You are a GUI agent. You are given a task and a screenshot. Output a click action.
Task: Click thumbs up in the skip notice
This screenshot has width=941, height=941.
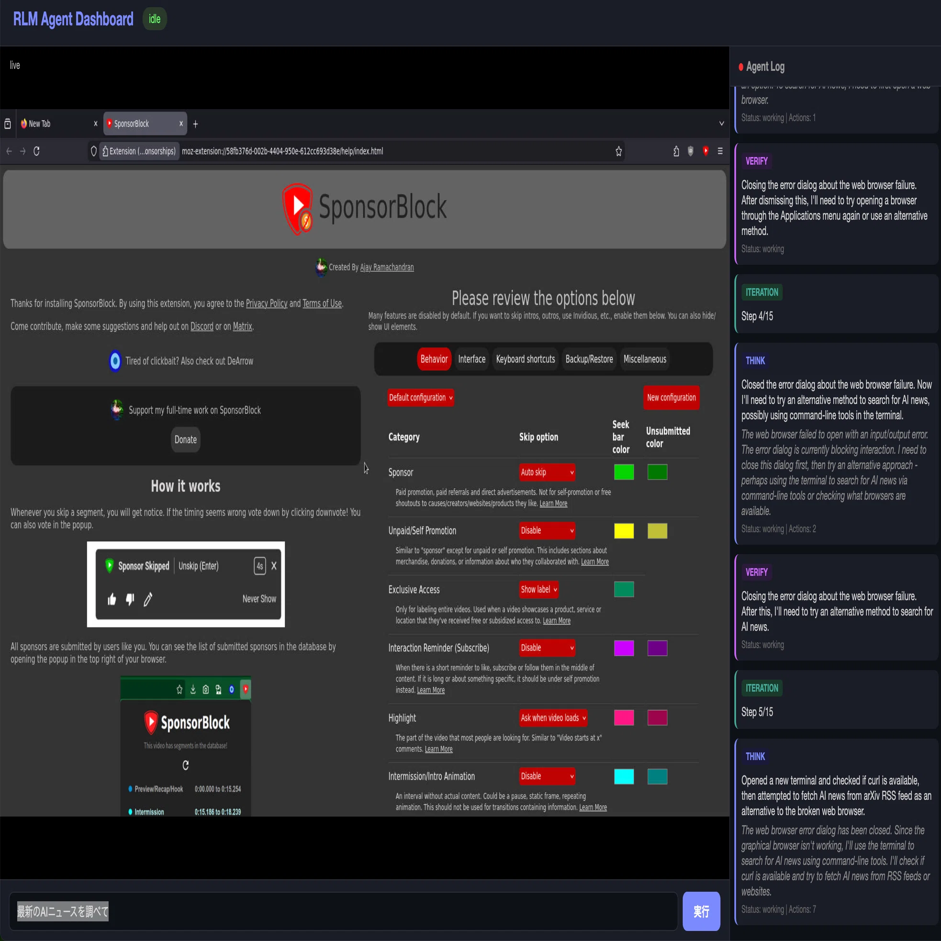[112, 599]
